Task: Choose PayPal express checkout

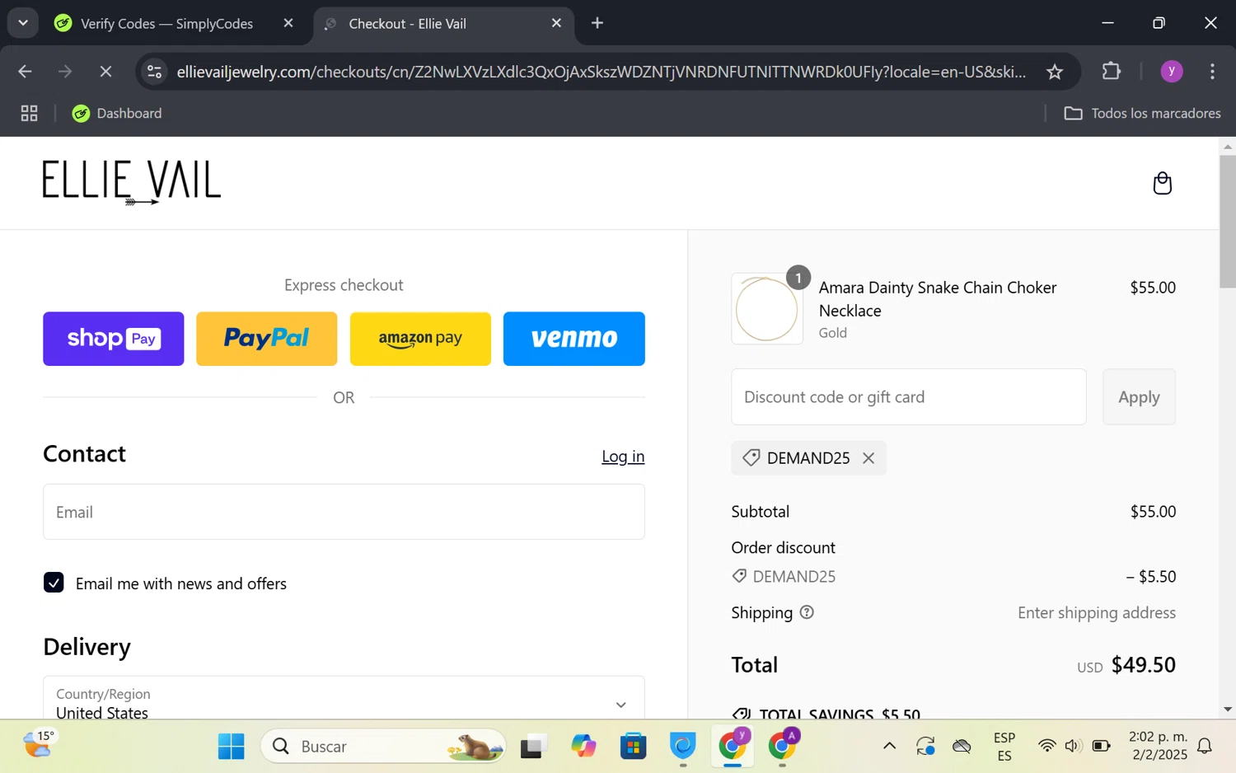Action: point(267,339)
